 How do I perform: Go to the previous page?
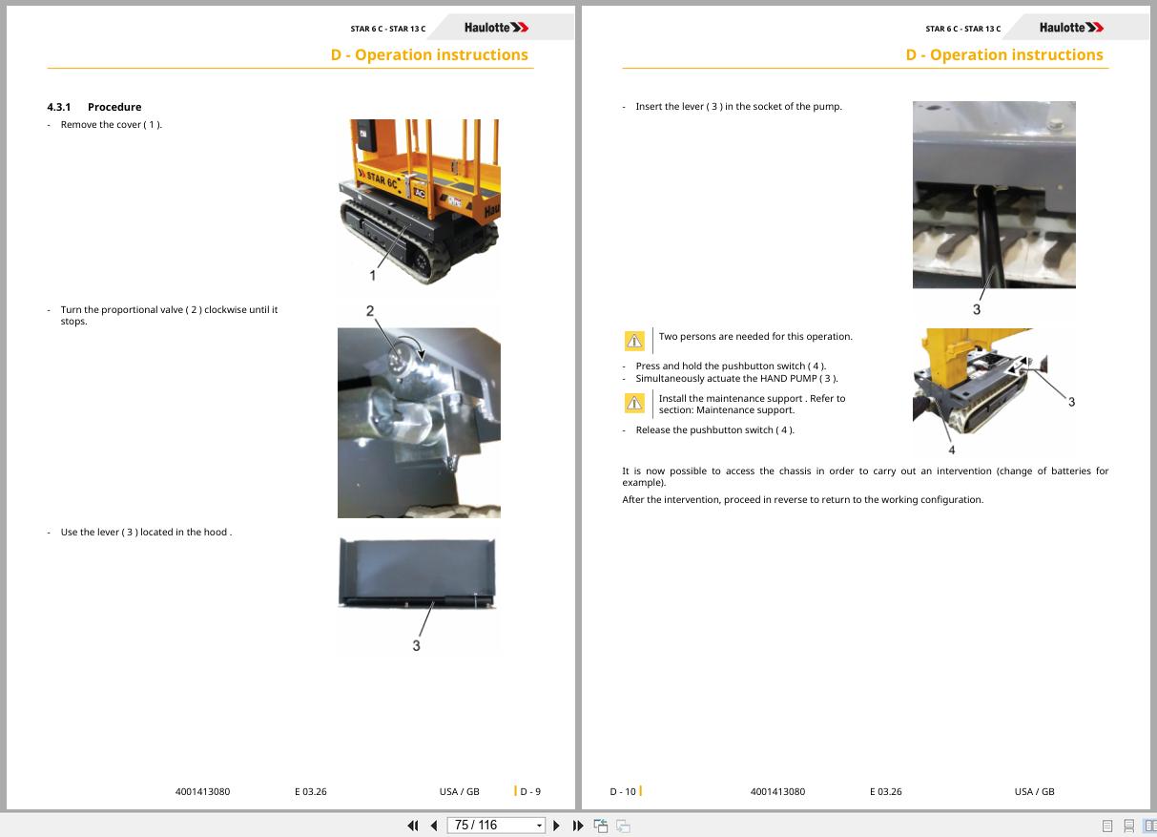point(434,826)
